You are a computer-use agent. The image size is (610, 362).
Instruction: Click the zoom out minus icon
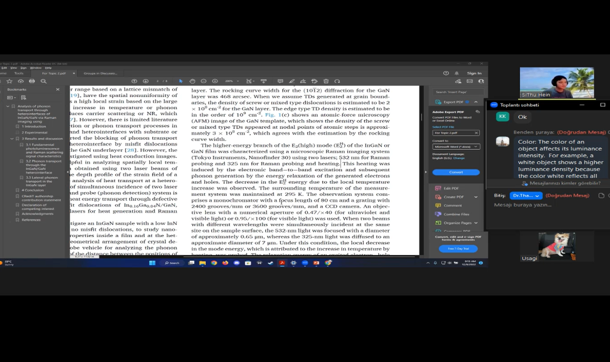point(204,81)
